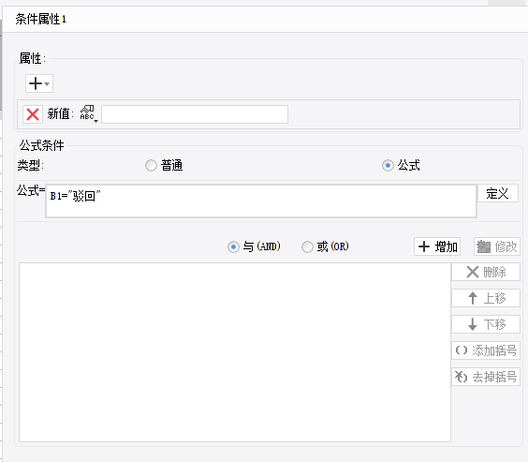Choose the 与 (AND) operator

(233, 246)
